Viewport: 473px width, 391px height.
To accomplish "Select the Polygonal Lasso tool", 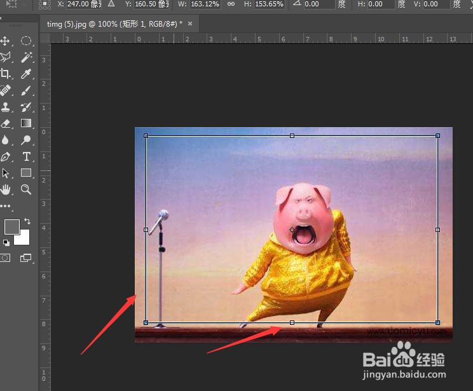I will (5, 57).
